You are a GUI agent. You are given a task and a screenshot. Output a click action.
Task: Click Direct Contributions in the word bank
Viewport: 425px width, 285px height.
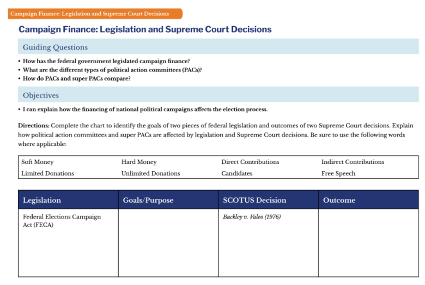[x=250, y=162]
